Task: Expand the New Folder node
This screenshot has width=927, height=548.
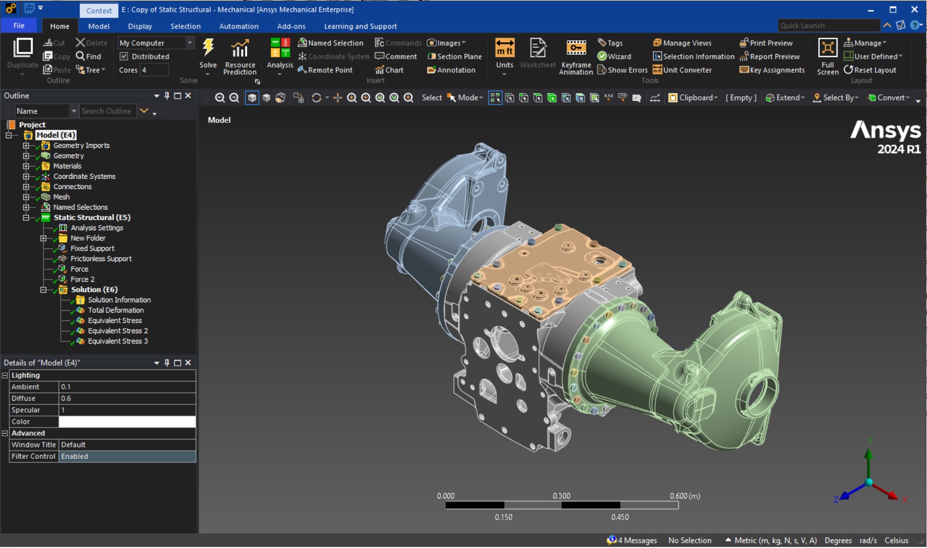Action: point(43,238)
